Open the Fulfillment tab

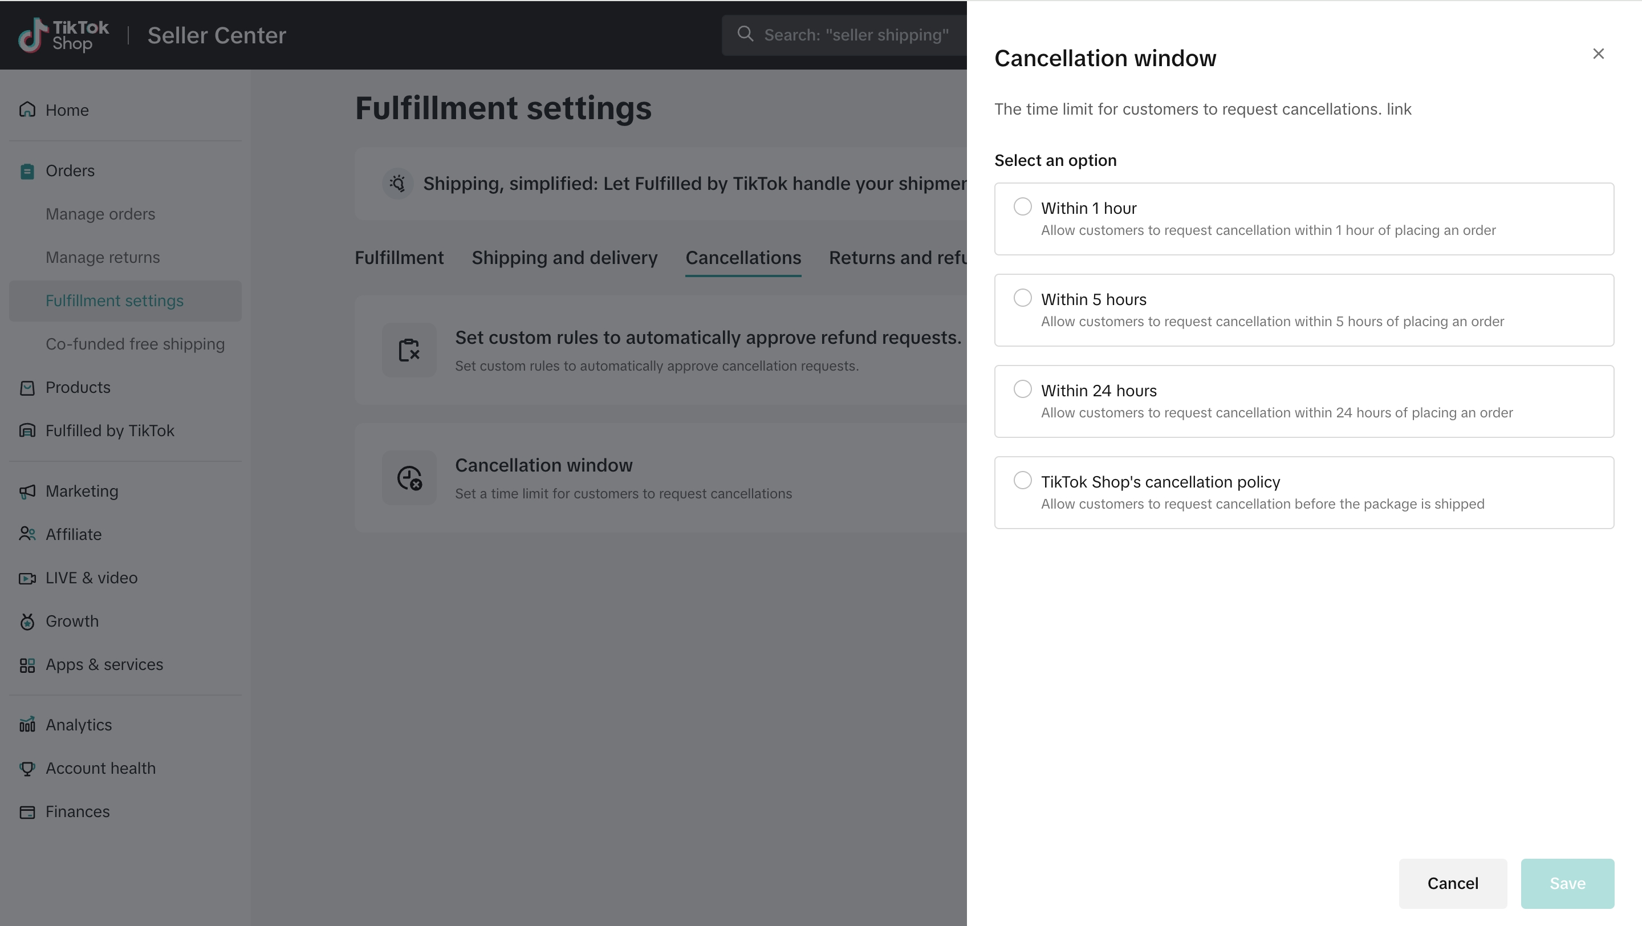[x=399, y=258]
